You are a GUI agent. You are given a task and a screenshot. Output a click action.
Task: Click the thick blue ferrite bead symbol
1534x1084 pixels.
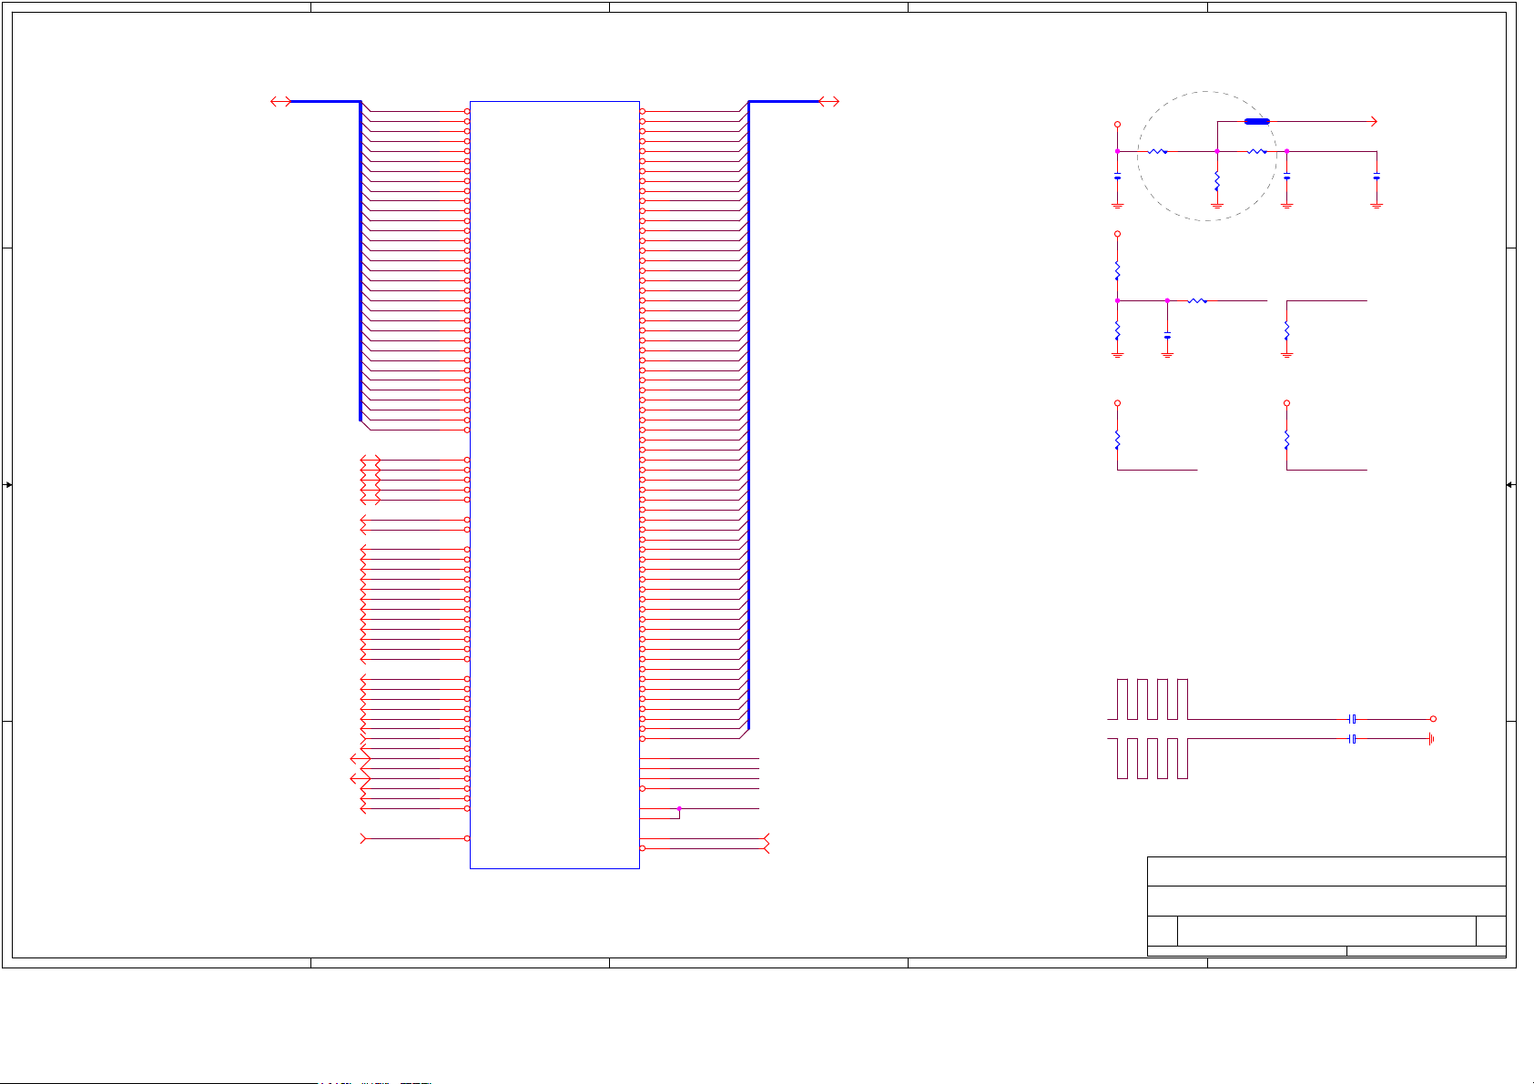point(1257,121)
